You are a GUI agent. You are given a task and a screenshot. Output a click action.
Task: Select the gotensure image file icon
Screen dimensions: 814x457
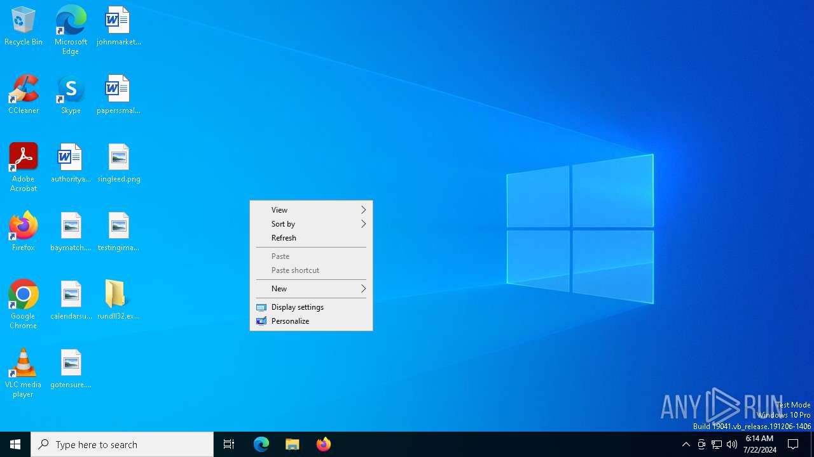click(x=71, y=369)
